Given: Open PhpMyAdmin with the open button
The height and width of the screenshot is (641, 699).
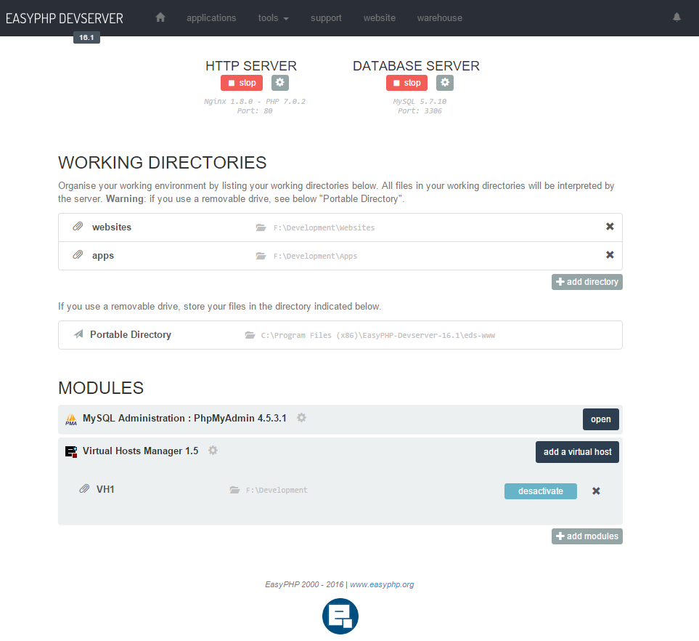Looking at the screenshot, I should pyautogui.click(x=600, y=419).
